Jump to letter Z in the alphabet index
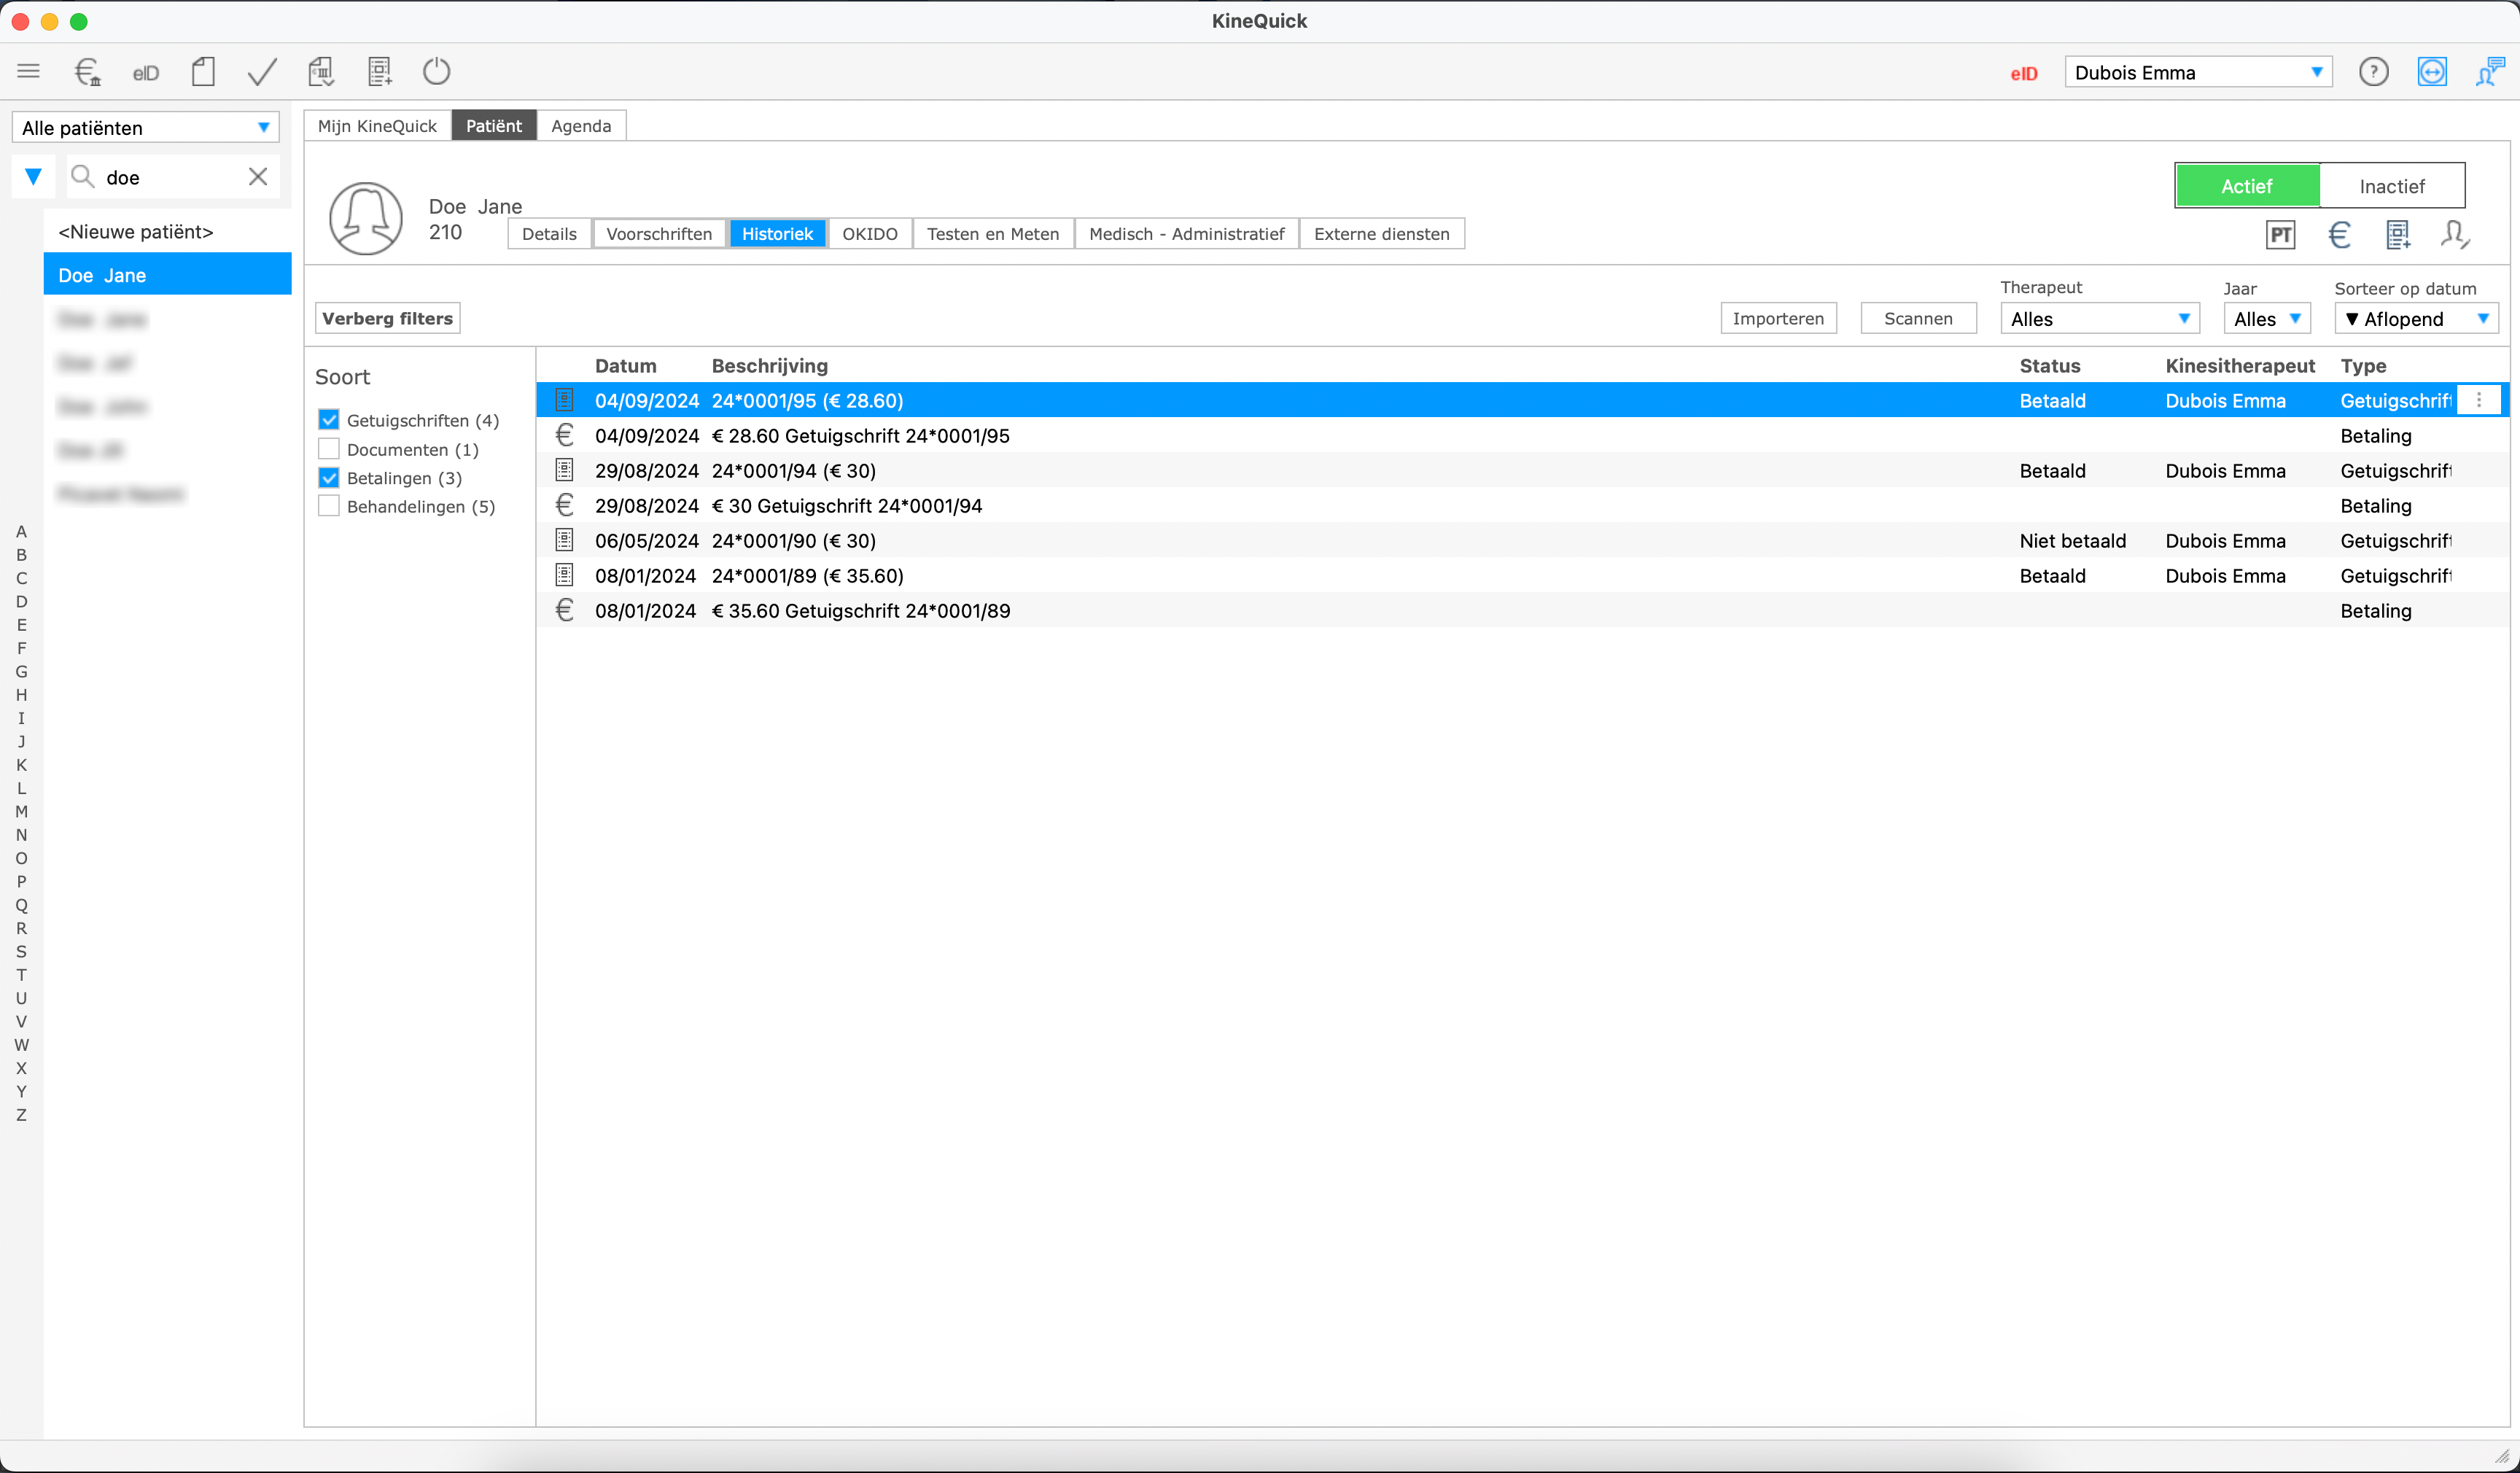Viewport: 2520px width, 1473px height. 21,1114
